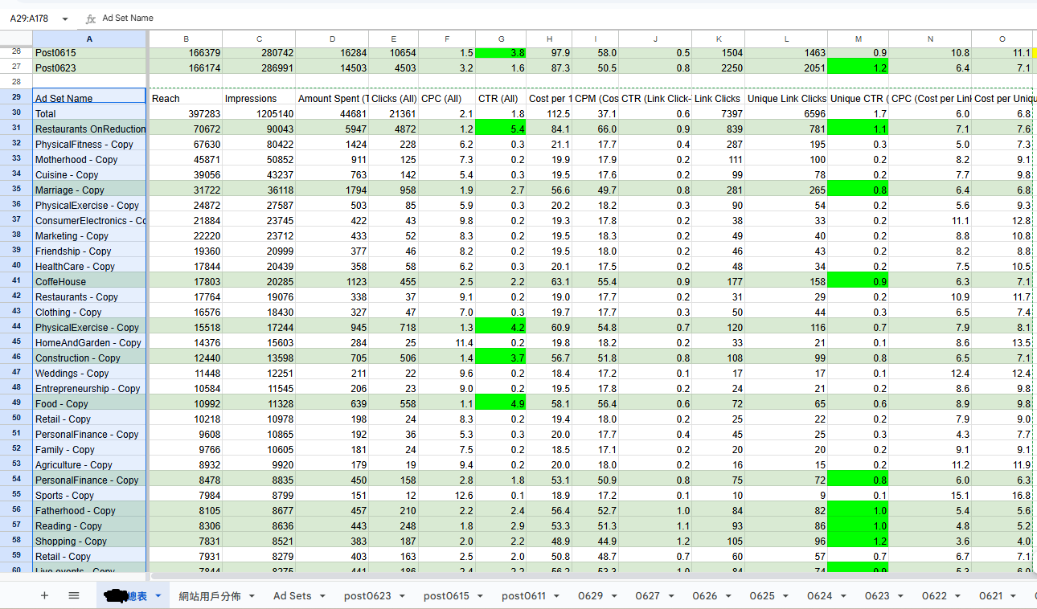Click green highlighted CTR cell 5.4
1037x609 pixels.
501,129
